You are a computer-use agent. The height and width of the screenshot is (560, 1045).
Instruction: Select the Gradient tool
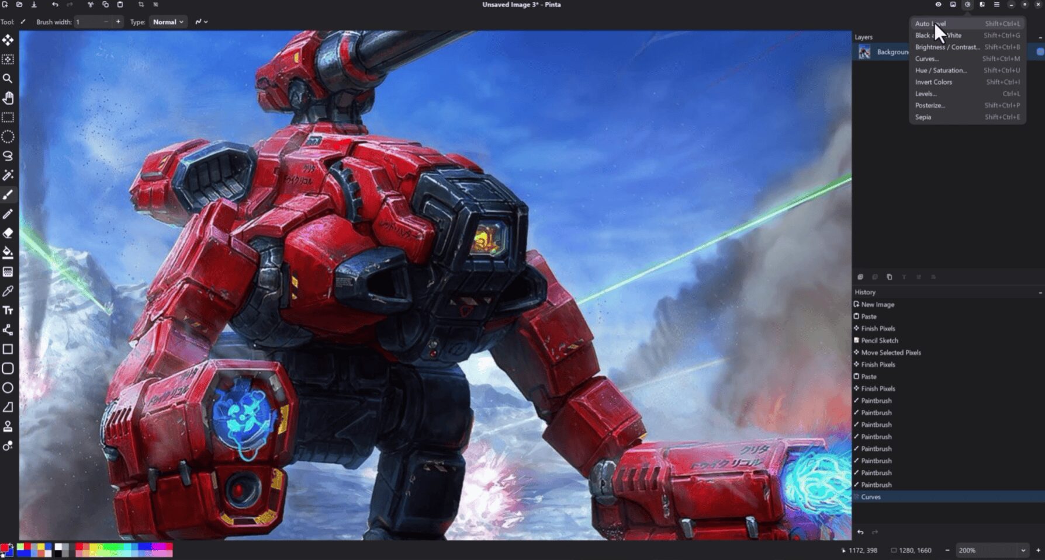[8, 272]
